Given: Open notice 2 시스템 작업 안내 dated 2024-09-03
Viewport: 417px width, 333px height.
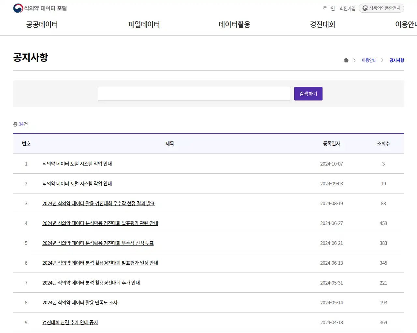Looking at the screenshot, I should click(77, 183).
